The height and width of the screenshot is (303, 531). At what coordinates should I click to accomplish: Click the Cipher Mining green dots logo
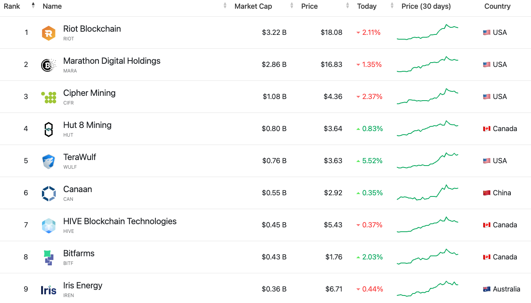(x=49, y=97)
